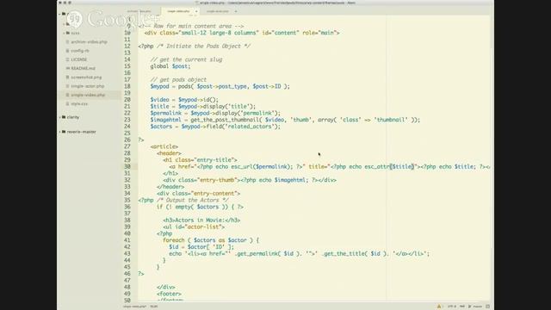
Task: Click the git branch master indicator
Action: pos(475,307)
